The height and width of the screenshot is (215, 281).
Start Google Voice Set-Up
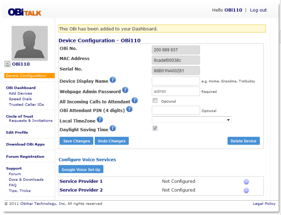click(x=81, y=169)
